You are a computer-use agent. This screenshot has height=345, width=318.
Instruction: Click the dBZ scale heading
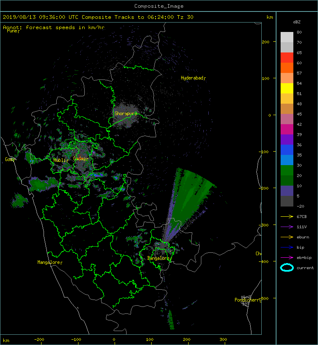297,22
